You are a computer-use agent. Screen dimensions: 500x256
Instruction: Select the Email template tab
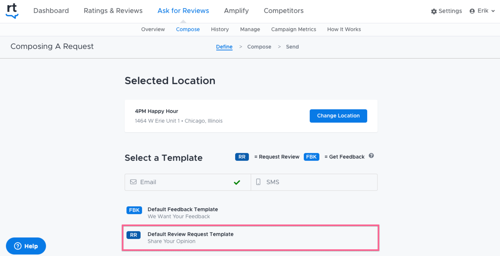click(188, 182)
